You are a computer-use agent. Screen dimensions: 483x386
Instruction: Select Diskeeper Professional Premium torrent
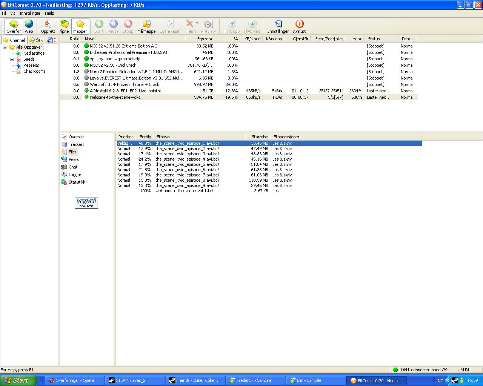(239, 52)
